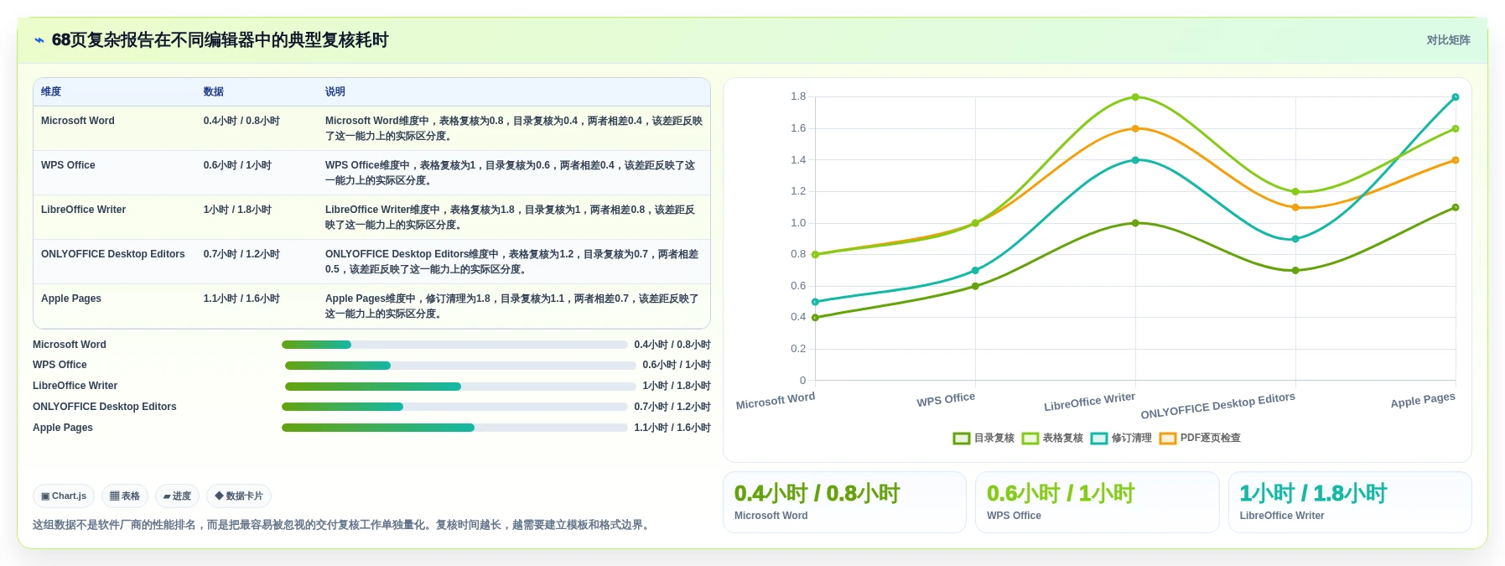Open the Microsoft Word 0.4小时 / 0.8小时 data card
The width and height of the screenshot is (1505, 566).
coord(844,502)
